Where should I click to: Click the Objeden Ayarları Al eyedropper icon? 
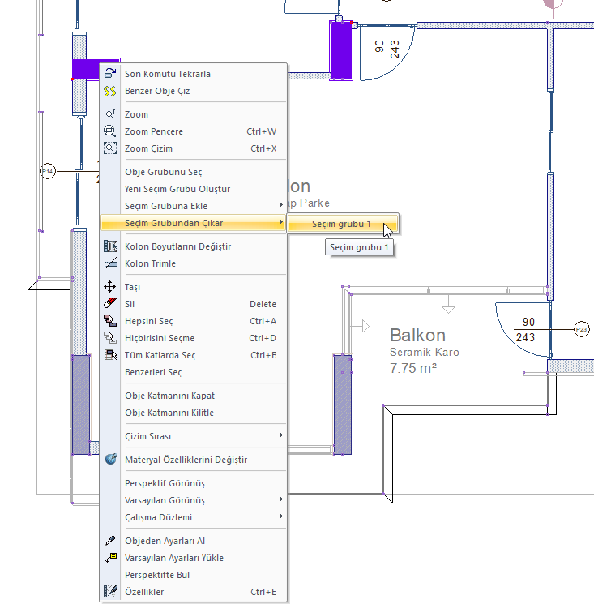pyautogui.click(x=110, y=541)
